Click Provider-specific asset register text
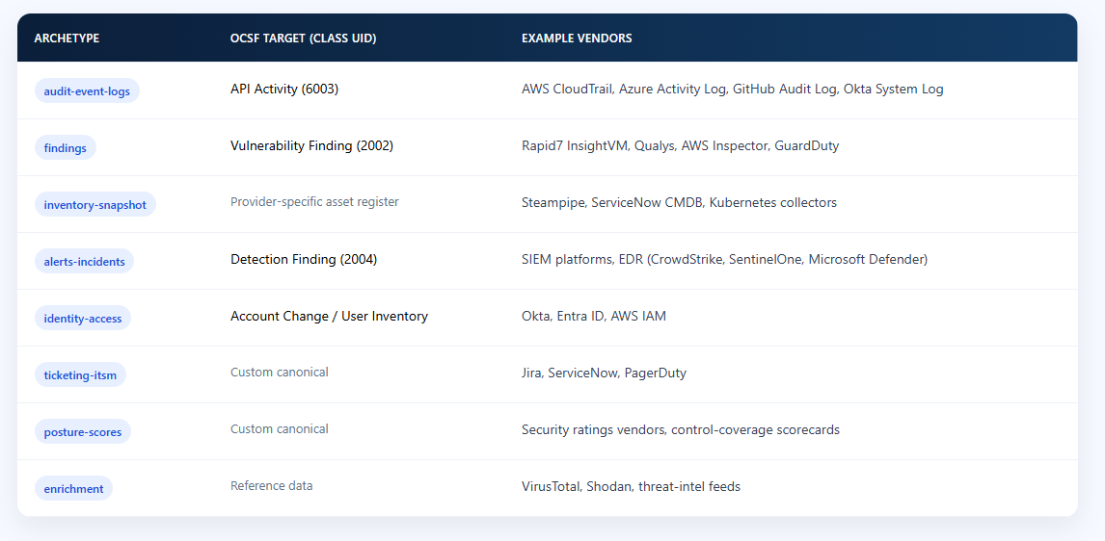The image size is (1105, 541). point(314,202)
